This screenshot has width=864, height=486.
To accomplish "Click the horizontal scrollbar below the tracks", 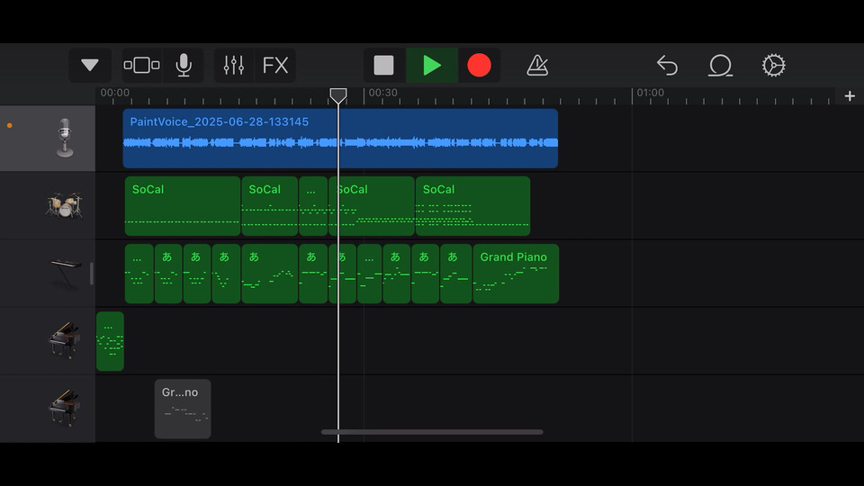I will [432, 432].
